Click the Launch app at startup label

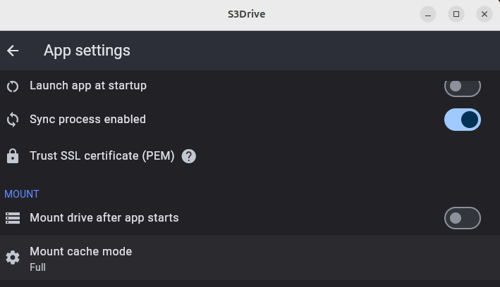point(88,86)
